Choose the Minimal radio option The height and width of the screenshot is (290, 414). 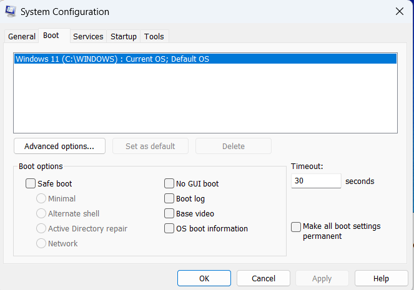[x=41, y=198]
